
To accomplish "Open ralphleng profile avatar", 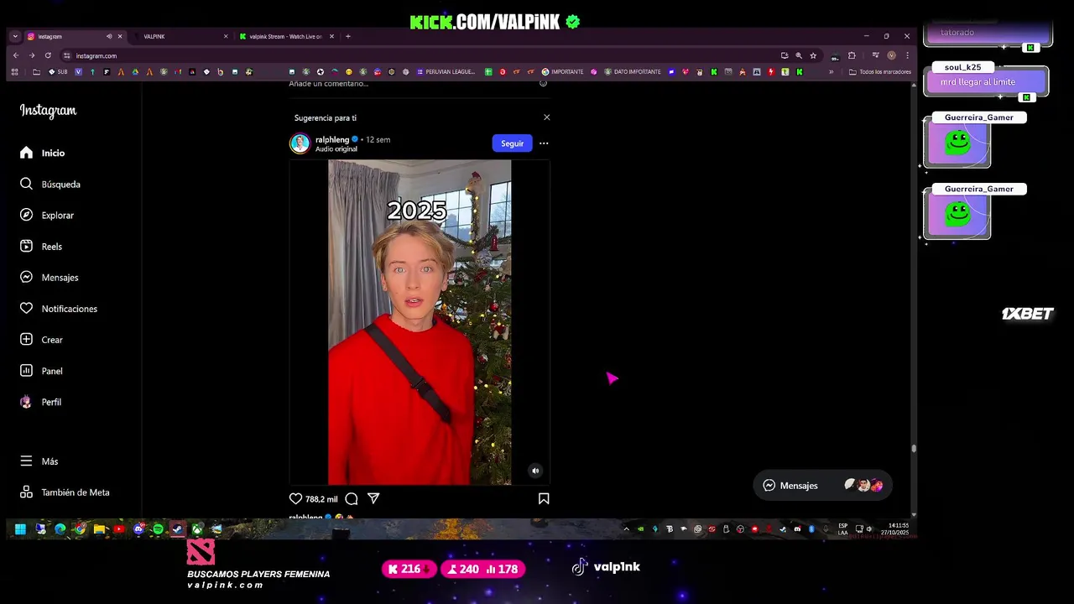I will tap(300, 143).
